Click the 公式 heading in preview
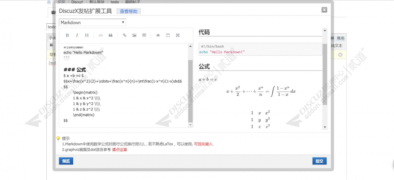 pyautogui.click(x=204, y=66)
